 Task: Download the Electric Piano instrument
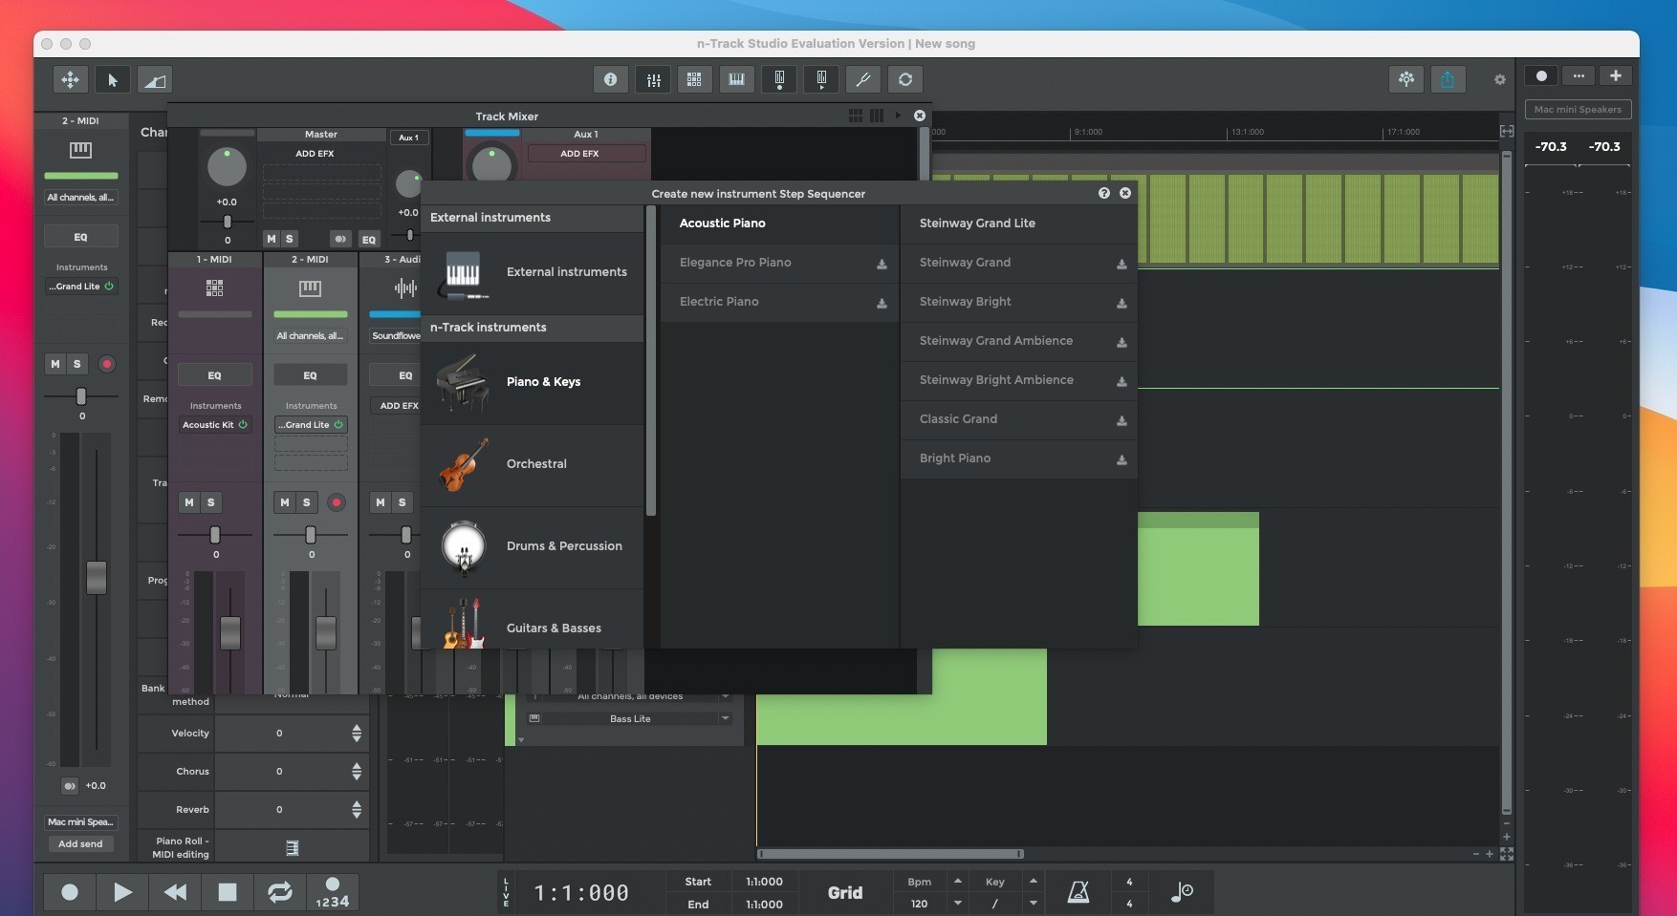(x=882, y=303)
